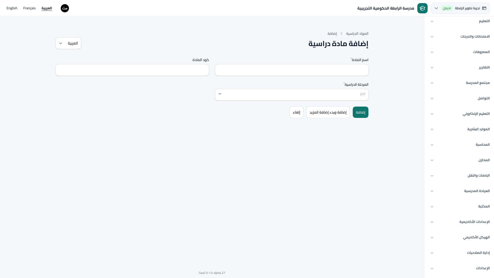Open the user avatar circle in the header

(65, 8)
